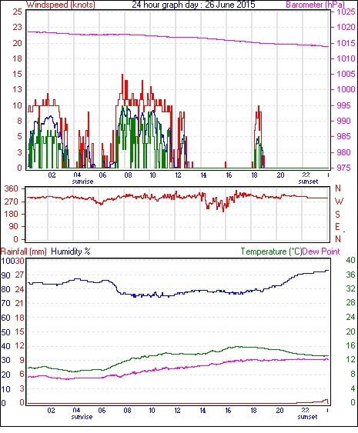This screenshot has height=433, width=358.
Task: Click the 06 hour tick under the bottom graph
Action: pyautogui.click(x=102, y=411)
